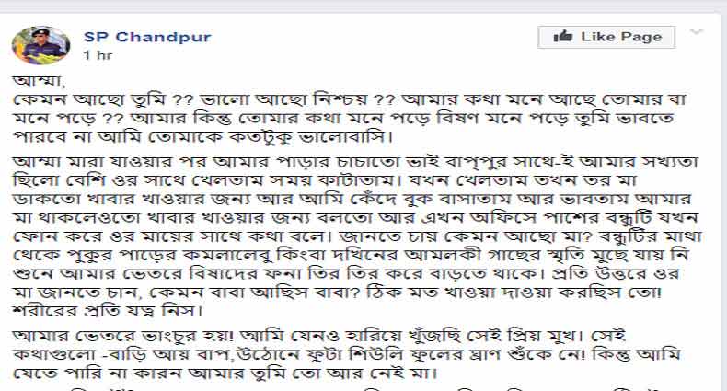Click the line starting 'কেমন আছো তুমি'
Image resolution: width=727 pixels, height=391 pixels.
[x=350, y=99]
